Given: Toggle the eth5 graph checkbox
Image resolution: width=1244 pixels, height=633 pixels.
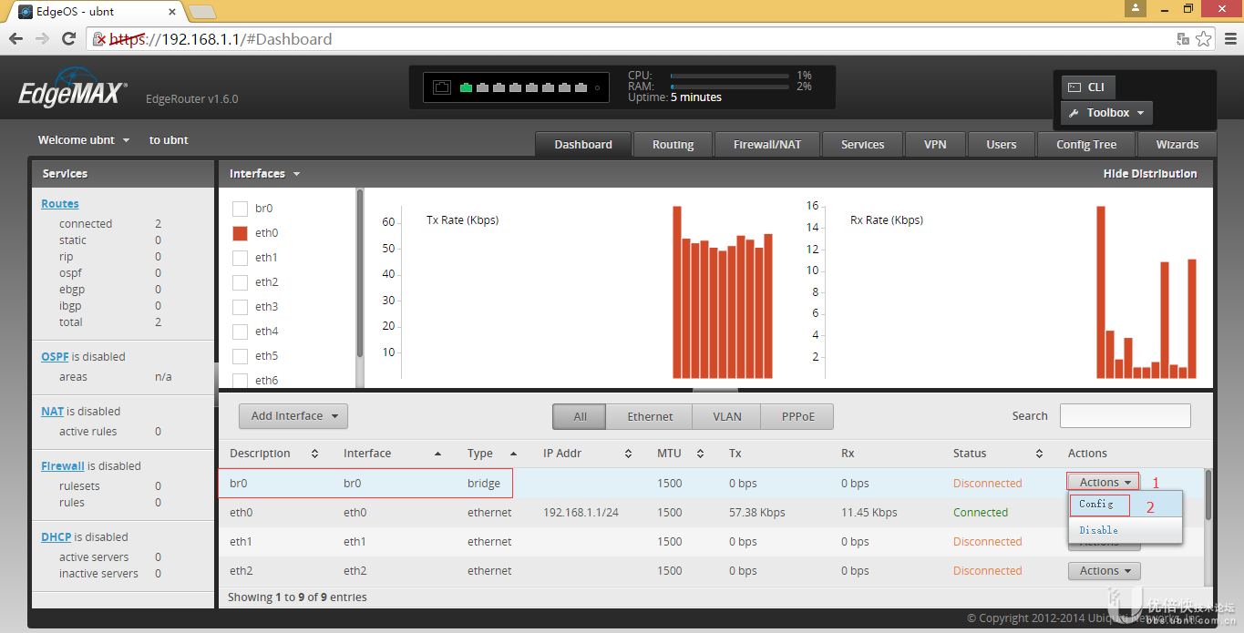Looking at the screenshot, I should coord(241,356).
